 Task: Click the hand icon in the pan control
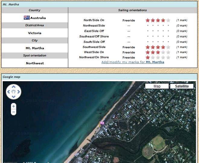coord(14,91)
